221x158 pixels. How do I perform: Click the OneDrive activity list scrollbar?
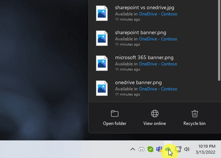[219, 40]
